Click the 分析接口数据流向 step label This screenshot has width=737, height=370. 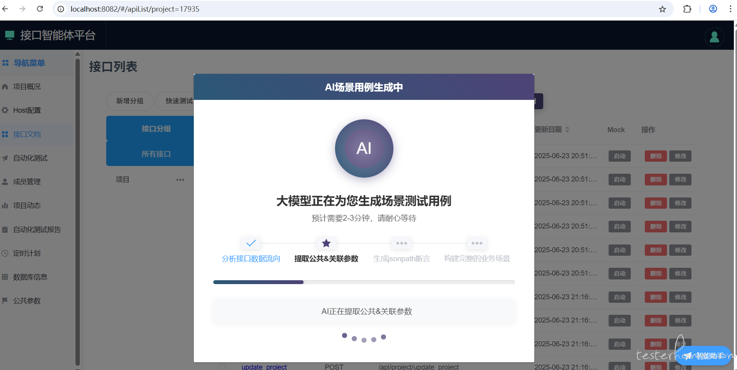click(251, 259)
